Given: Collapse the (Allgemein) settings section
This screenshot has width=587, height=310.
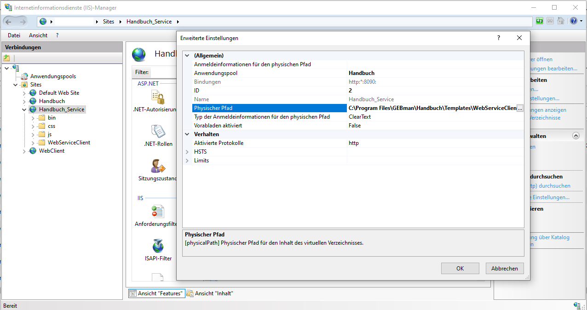Looking at the screenshot, I should click(x=187, y=56).
